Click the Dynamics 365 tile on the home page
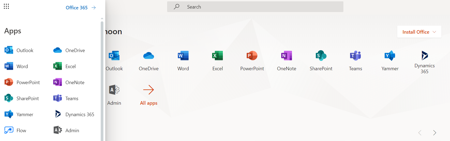The image size is (450, 141). [425, 62]
